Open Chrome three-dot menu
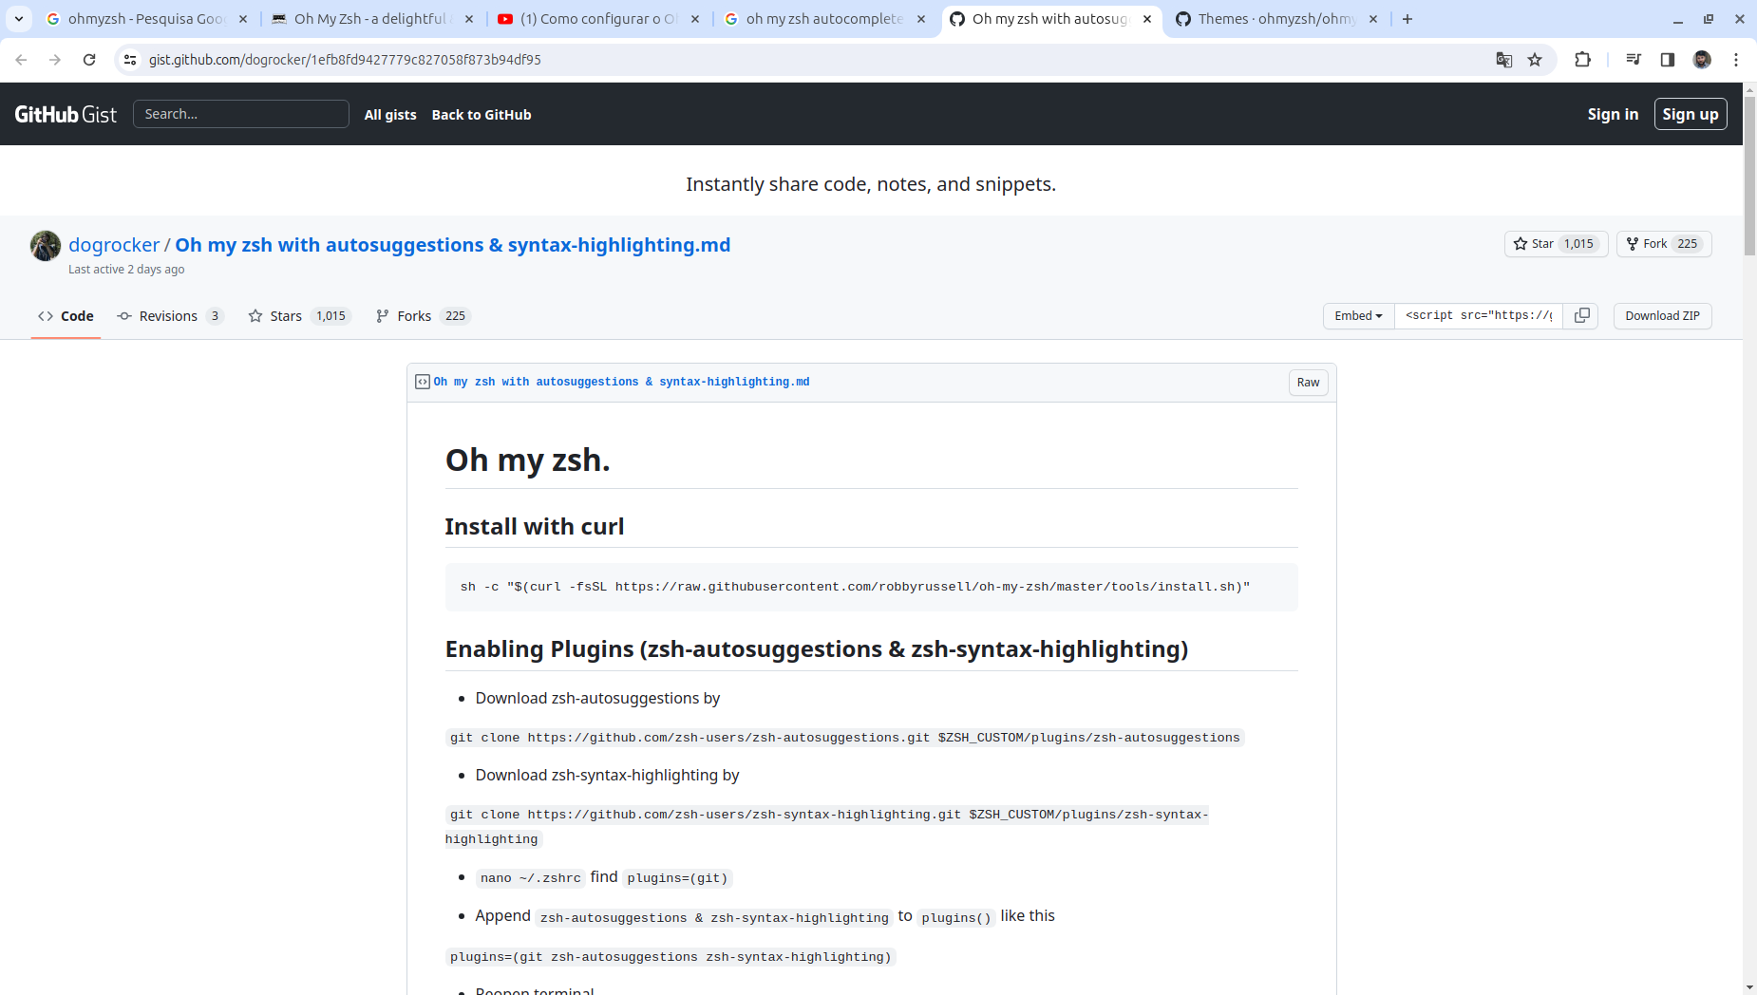 (1736, 60)
